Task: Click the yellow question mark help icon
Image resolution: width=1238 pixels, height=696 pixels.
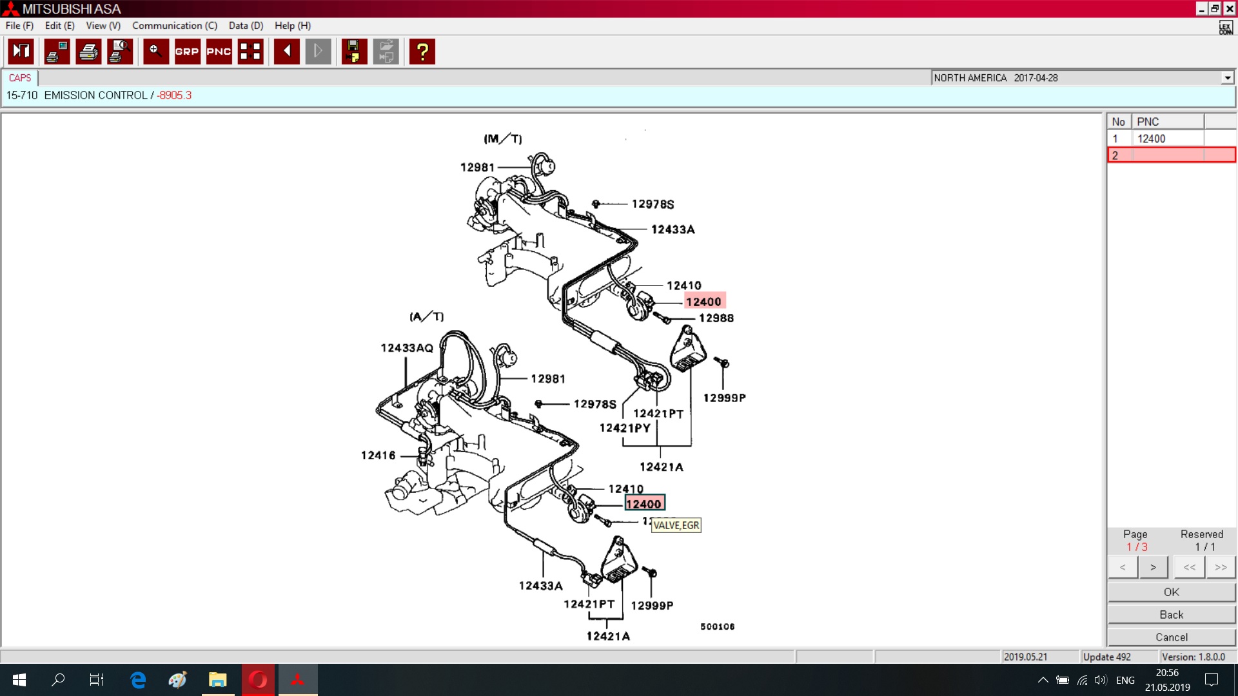Action: click(x=422, y=52)
